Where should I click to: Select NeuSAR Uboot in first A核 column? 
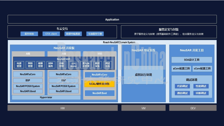(28, 91)
